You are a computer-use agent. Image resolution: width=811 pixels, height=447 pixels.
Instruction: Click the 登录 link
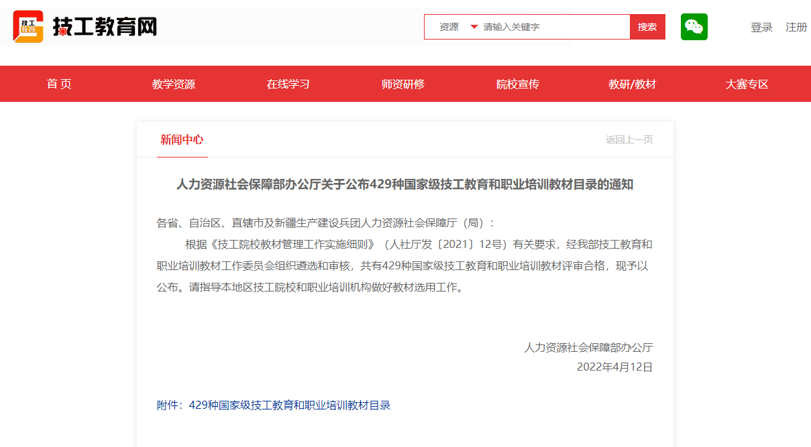pos(761,27)
